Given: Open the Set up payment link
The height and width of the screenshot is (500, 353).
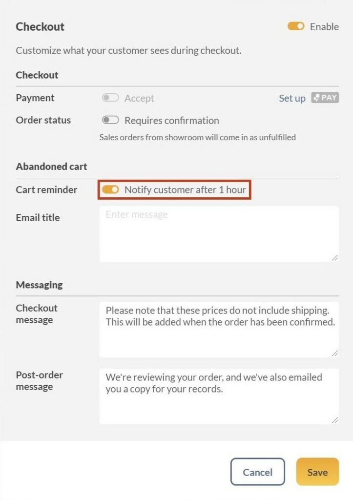Looking at the screenshot, I should (292, 98).
